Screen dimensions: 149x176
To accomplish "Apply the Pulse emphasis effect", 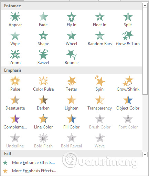I will (x=15, y=84).
